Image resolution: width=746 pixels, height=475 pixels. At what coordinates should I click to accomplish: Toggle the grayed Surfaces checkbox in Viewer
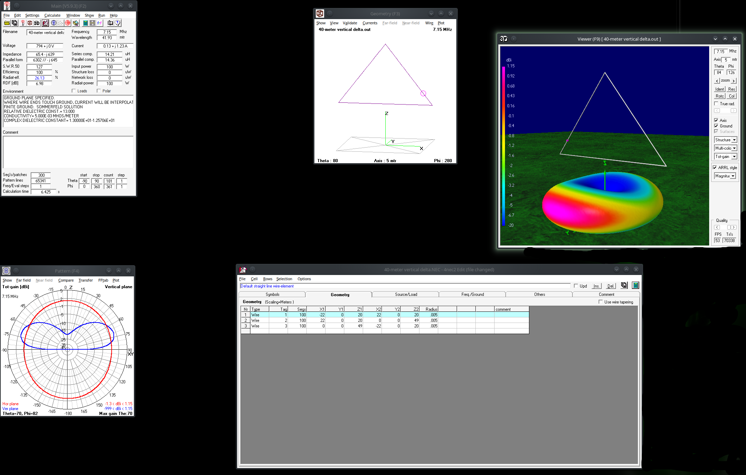point(716,131)
